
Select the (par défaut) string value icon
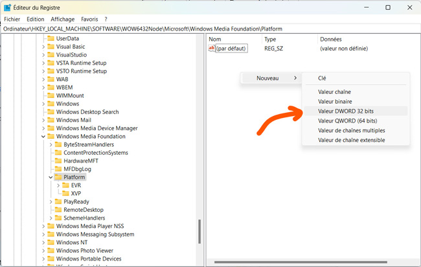click(211, 49)
